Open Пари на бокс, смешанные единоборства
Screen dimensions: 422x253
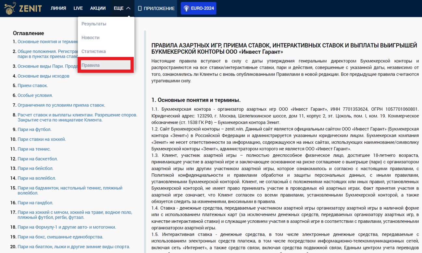pos(60,237)
